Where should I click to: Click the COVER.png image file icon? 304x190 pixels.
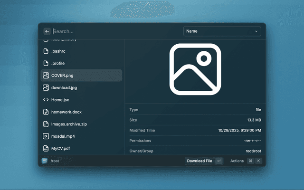point(46,76)
